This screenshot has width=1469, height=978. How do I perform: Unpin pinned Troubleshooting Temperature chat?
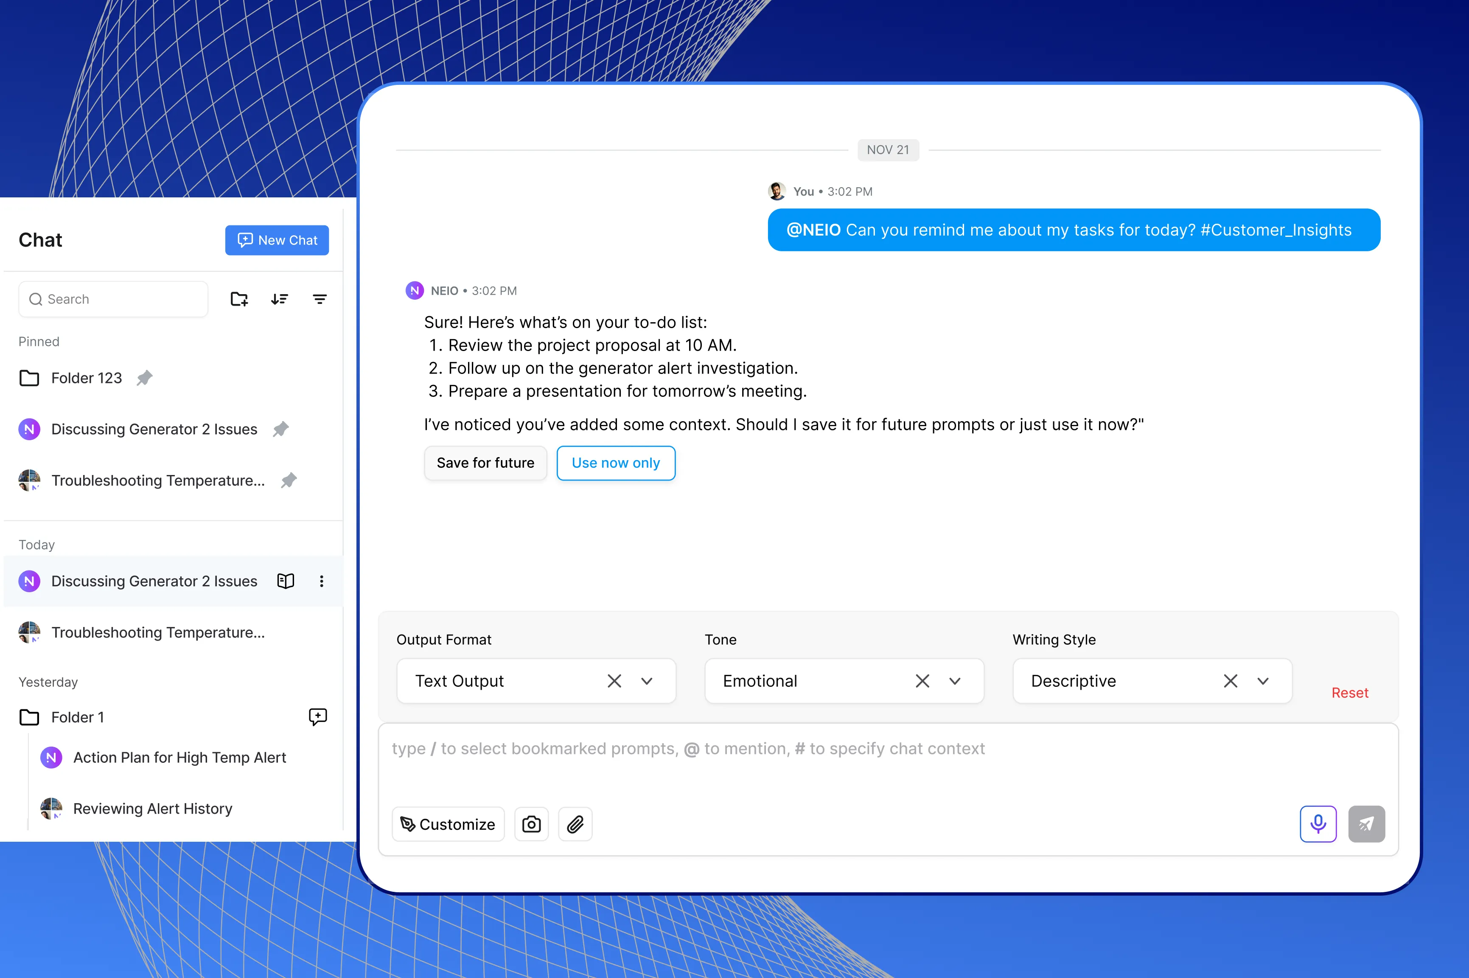(289, 480)
